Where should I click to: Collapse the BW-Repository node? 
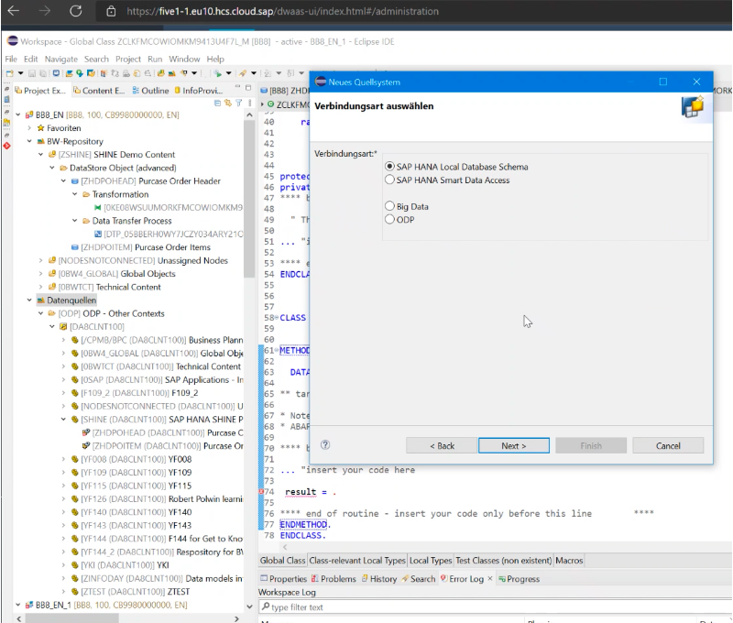click(x=29, y=141)
